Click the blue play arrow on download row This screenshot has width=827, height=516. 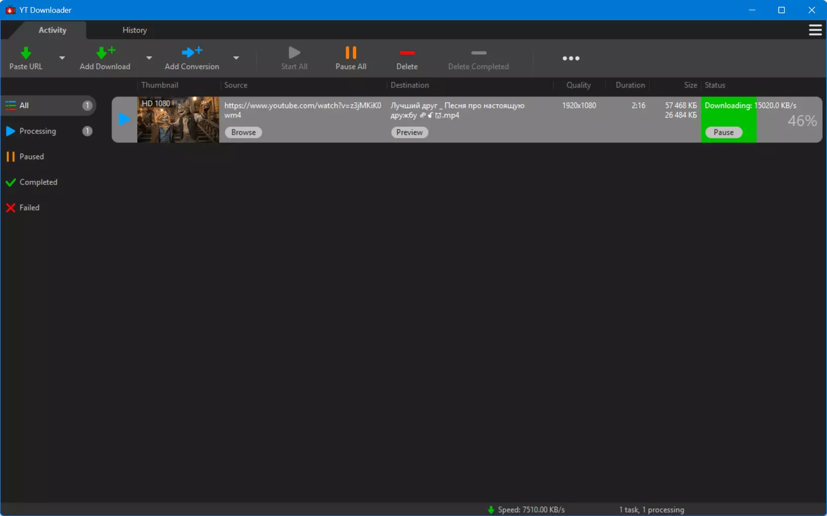click(x=124, y=119)
